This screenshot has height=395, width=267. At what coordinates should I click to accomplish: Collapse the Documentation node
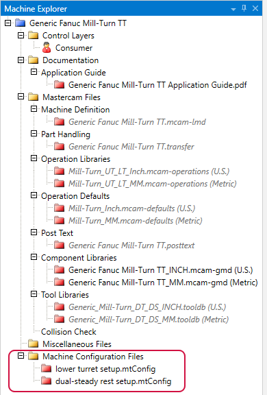[21, 60]
